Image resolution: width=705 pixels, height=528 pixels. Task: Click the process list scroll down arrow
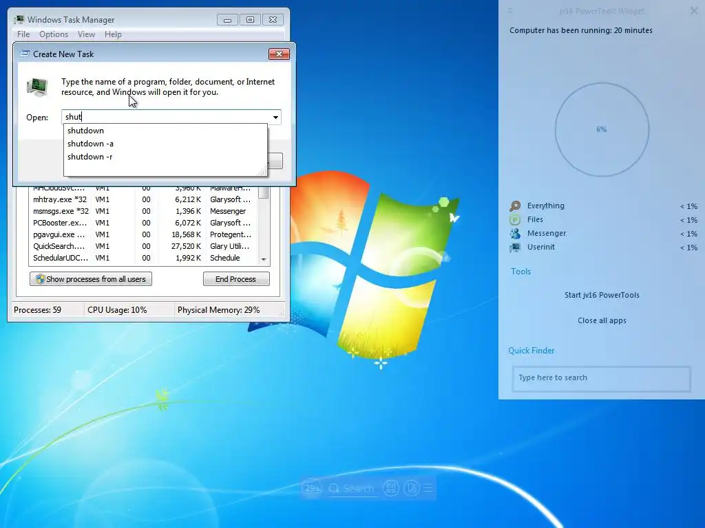[264, 259]
